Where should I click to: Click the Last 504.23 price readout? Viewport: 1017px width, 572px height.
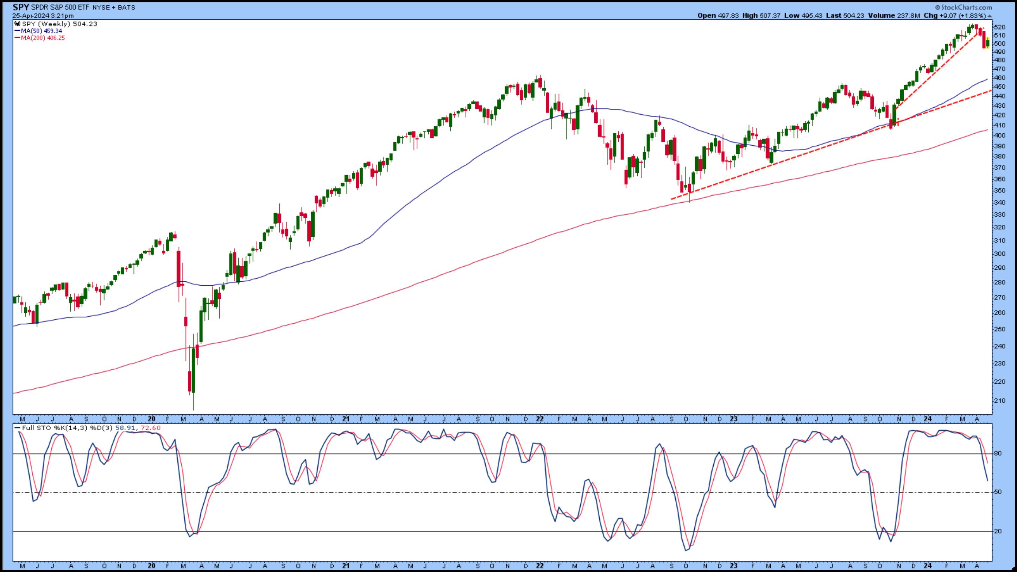point(844,16)
